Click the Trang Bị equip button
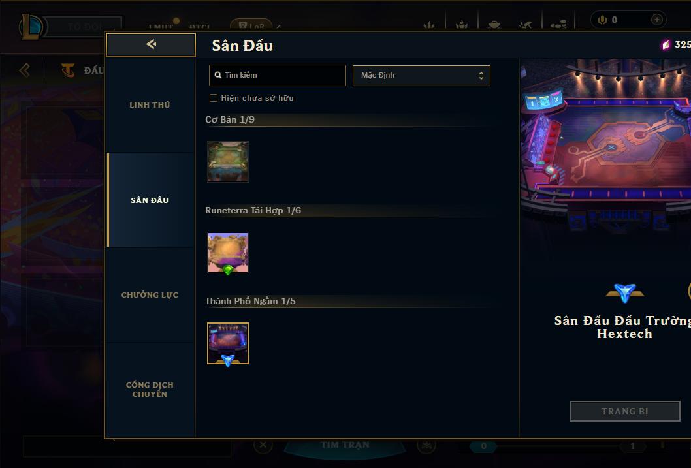Image resolution: width=691 pixels, height=468 pixels. point(624,411)
